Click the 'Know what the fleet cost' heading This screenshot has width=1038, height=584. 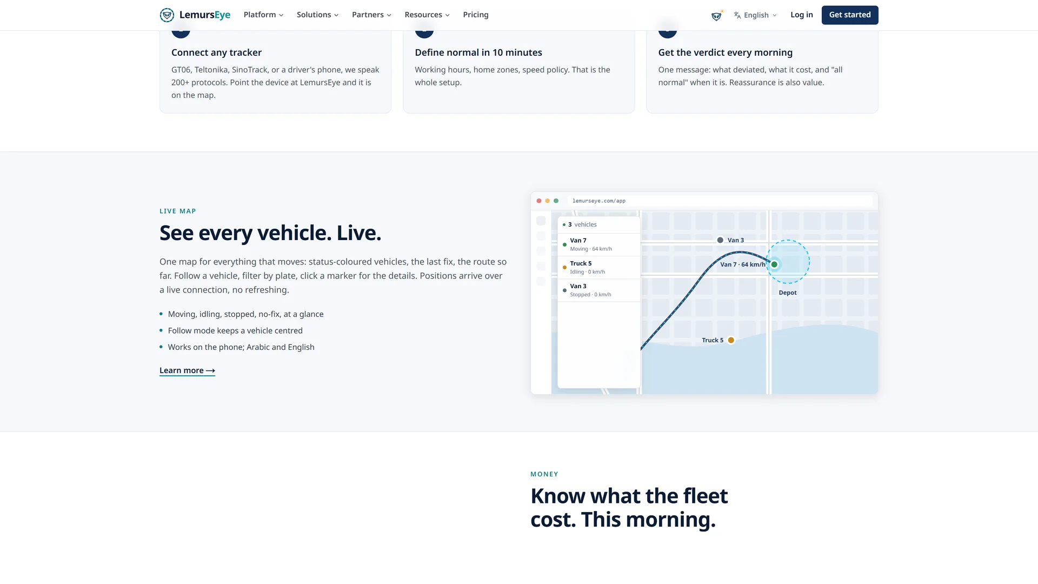(x=629, y=508)
